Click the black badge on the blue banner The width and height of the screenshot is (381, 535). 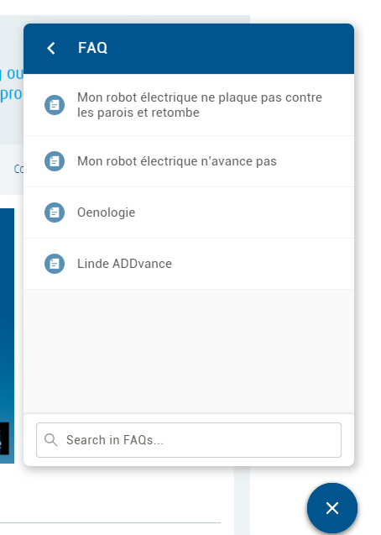tap(4, 438)
